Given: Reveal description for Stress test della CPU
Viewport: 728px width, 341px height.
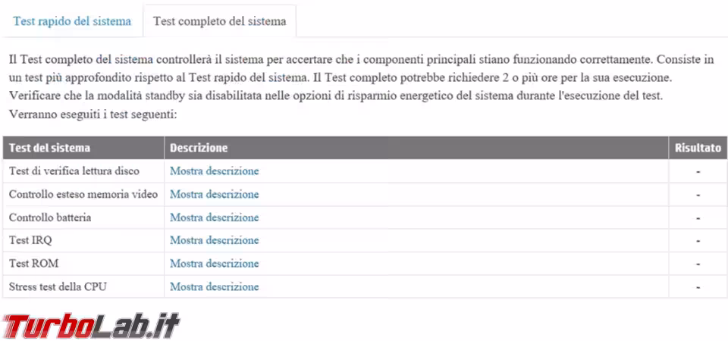Looking at the screenshot, I should (x=214, y=287).
